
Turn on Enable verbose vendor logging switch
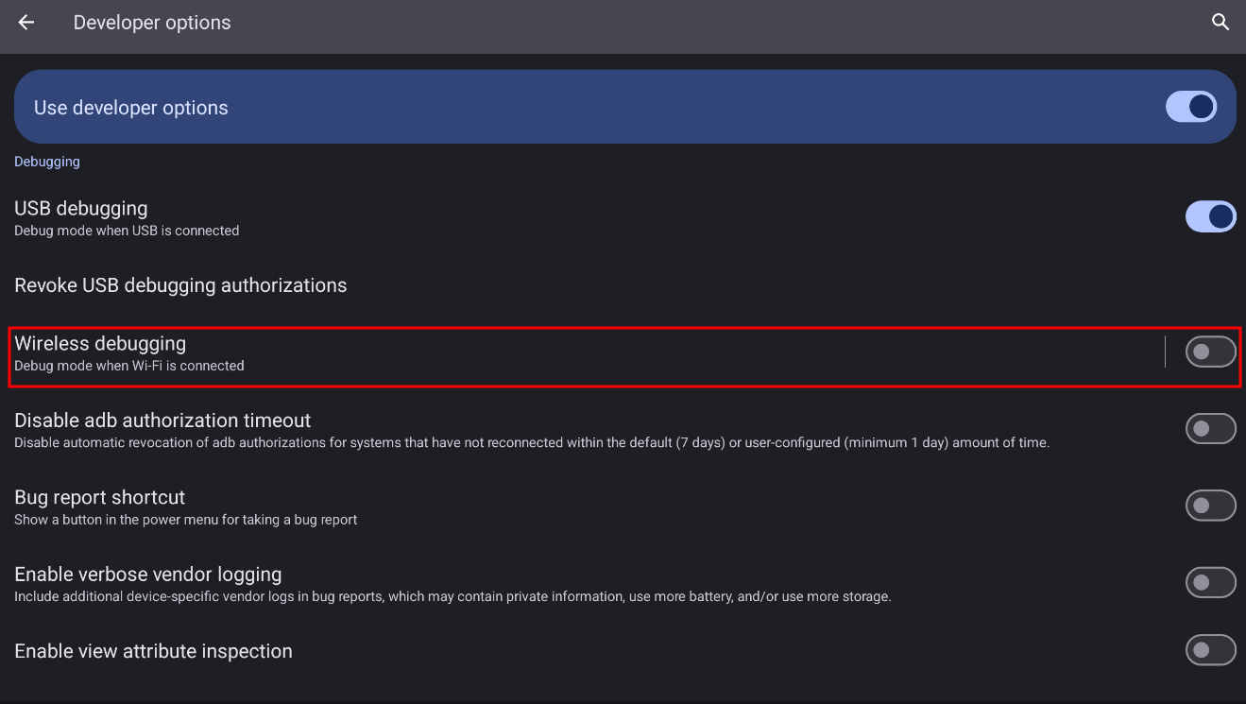click(1211, 583)
